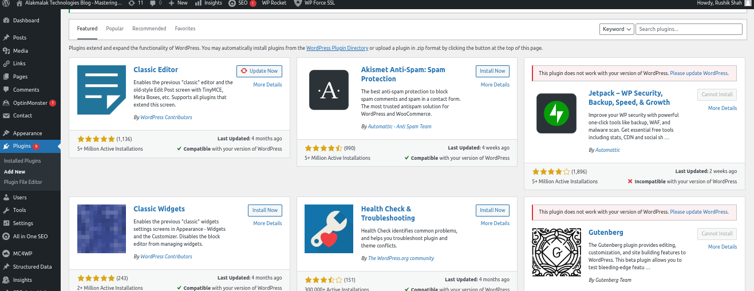Open the SEO gear icon in admin bar

click(232, 3)
